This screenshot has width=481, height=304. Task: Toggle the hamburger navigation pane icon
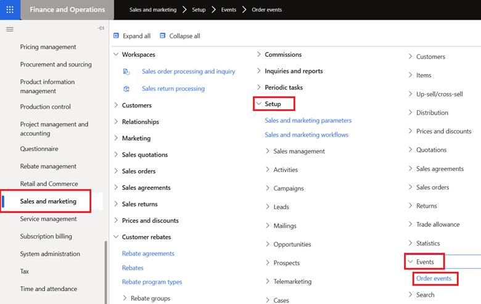(10, 30)
